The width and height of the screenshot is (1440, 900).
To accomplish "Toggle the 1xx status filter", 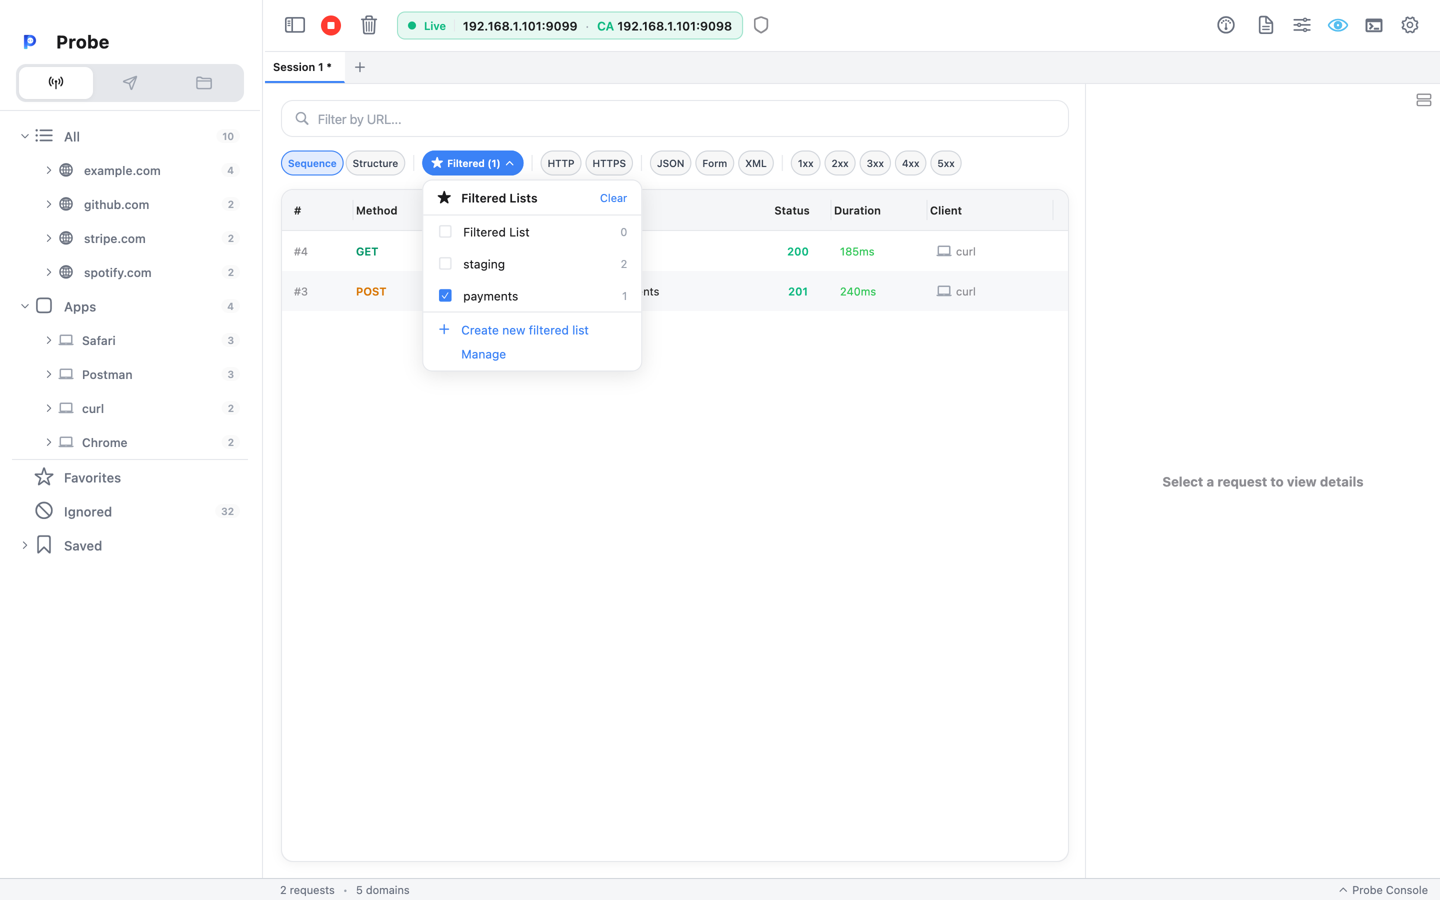I will coord(805,163).
